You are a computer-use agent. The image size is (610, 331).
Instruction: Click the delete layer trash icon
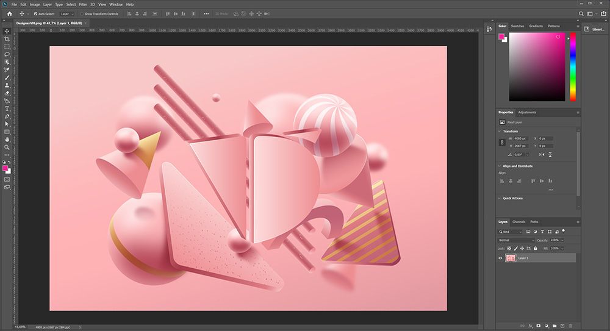pos(570,326)
